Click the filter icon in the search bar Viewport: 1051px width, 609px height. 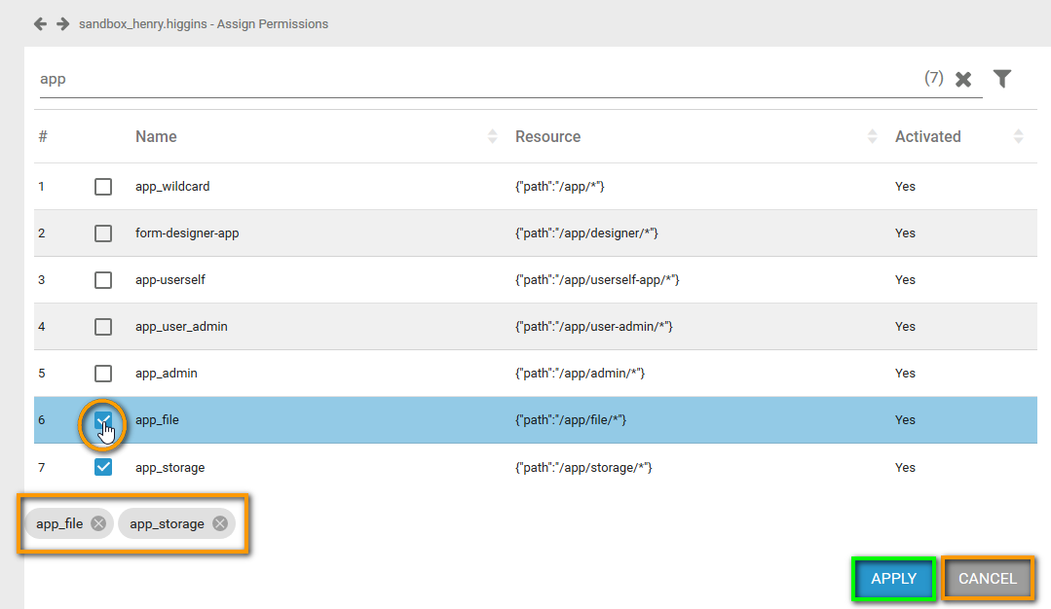(x=1002, y=78)
